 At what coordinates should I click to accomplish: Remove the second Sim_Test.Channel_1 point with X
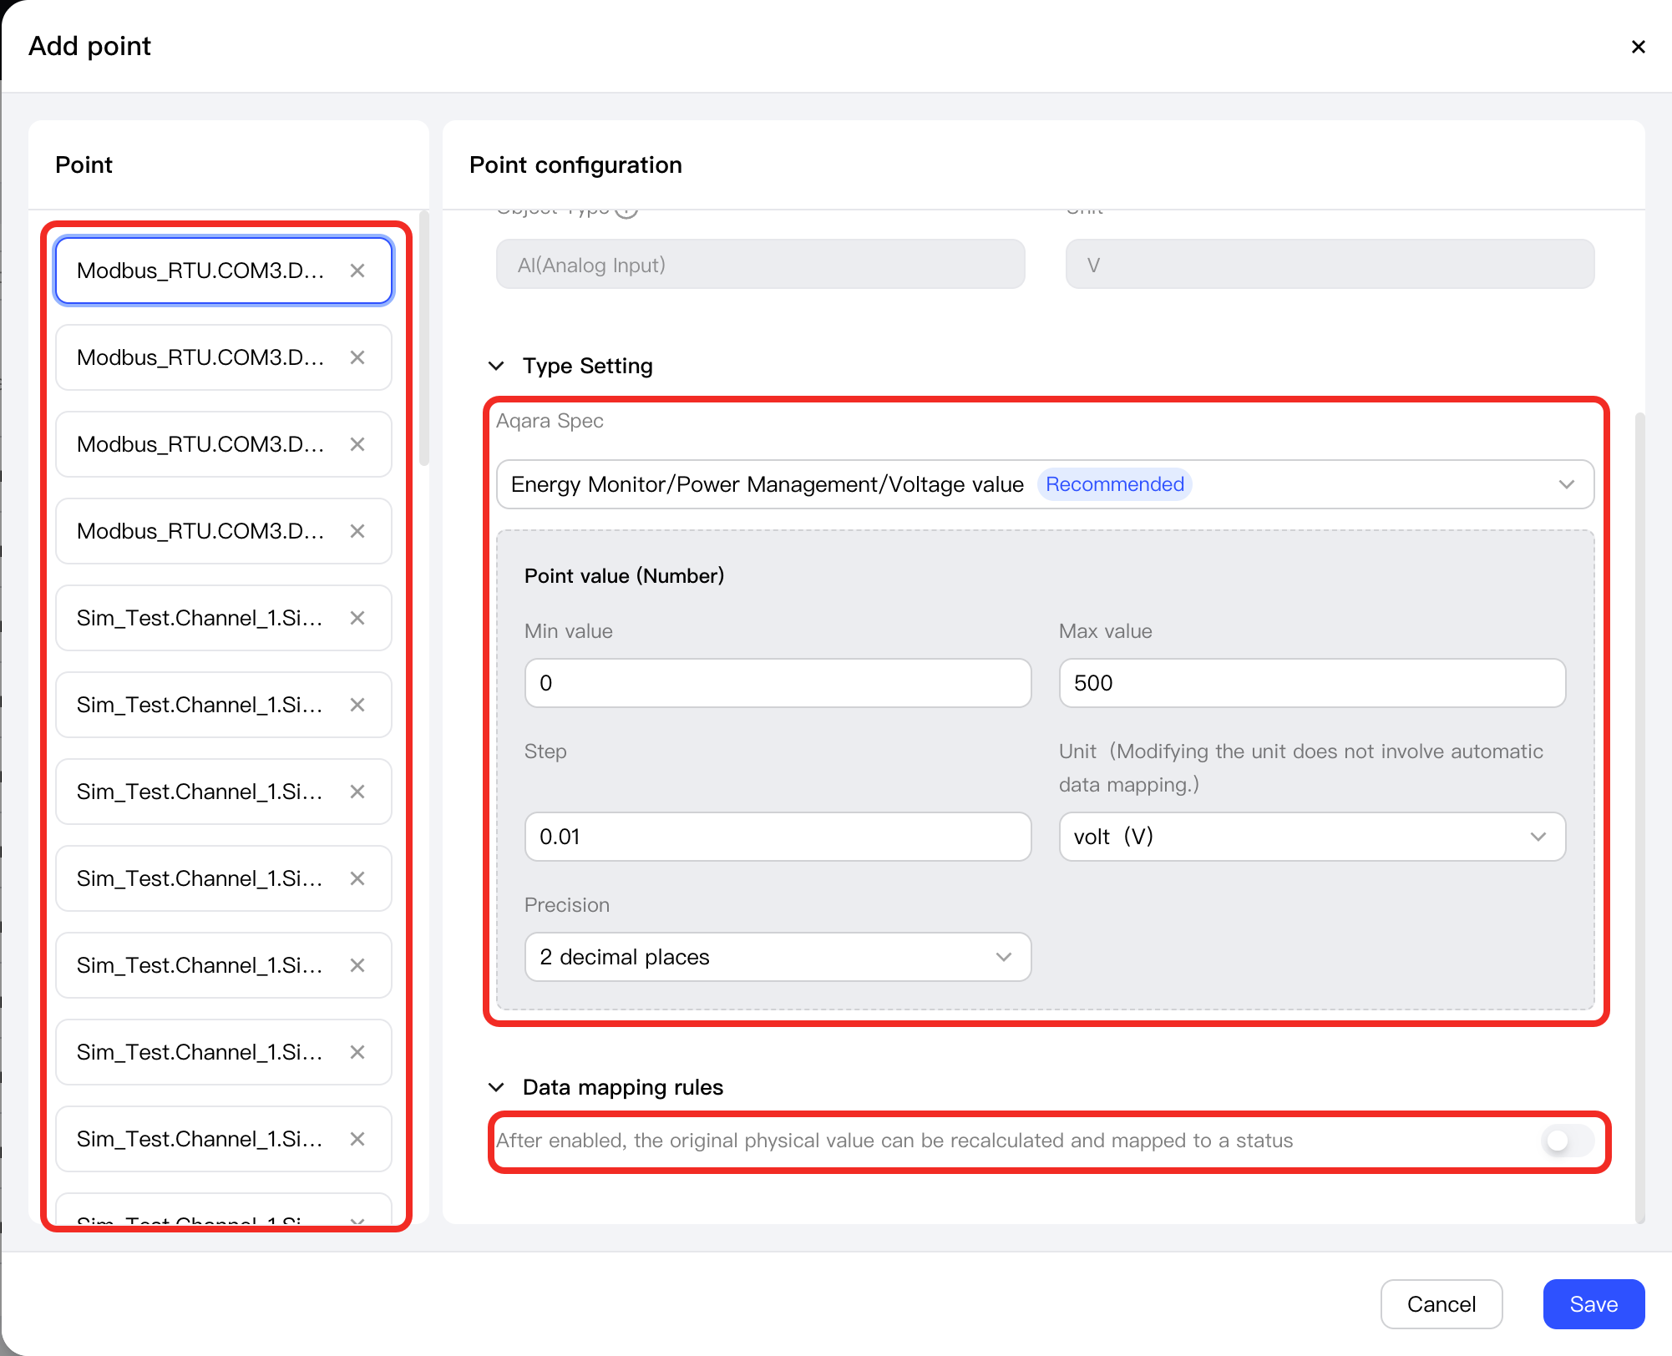357,705
